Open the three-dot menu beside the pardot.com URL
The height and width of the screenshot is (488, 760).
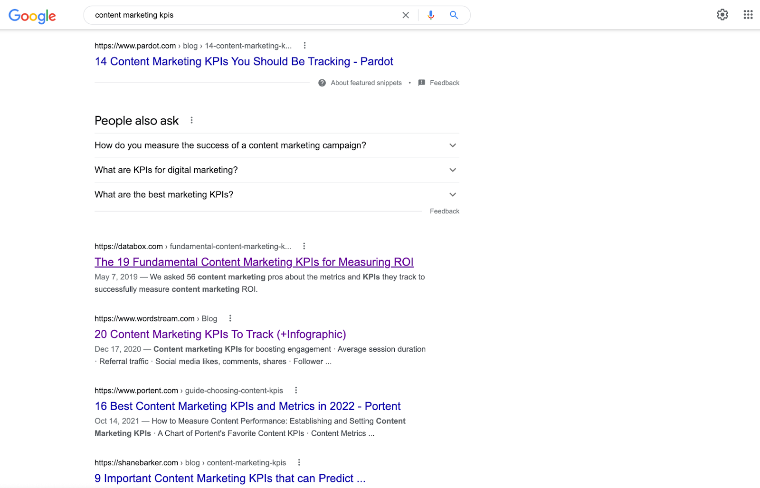coord(304,46)
